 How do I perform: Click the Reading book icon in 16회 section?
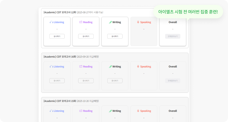(x=81, y=66)
